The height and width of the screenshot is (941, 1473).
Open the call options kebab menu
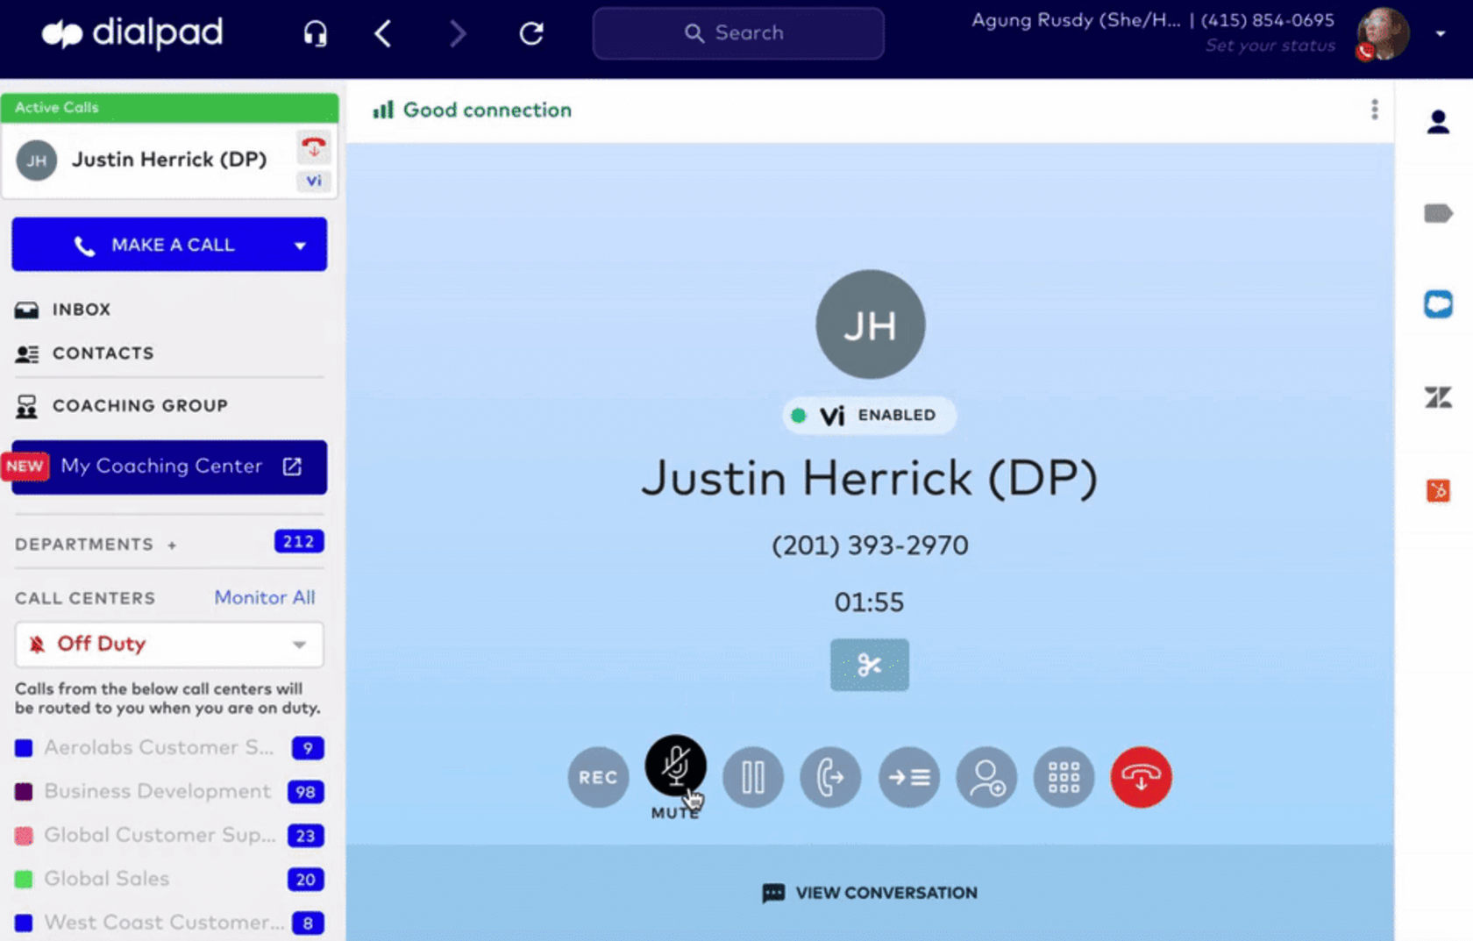(x=1374, y=110)
